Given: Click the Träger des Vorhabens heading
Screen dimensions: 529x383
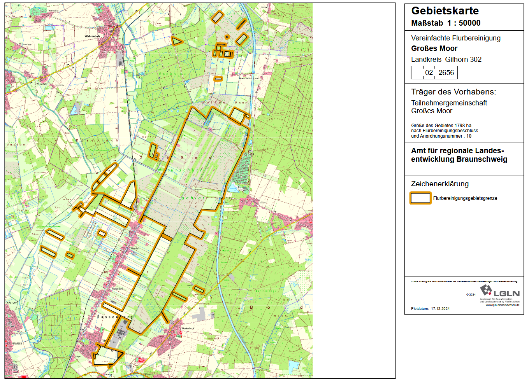Looking at the screenshot, I should [x=453, y=92].
